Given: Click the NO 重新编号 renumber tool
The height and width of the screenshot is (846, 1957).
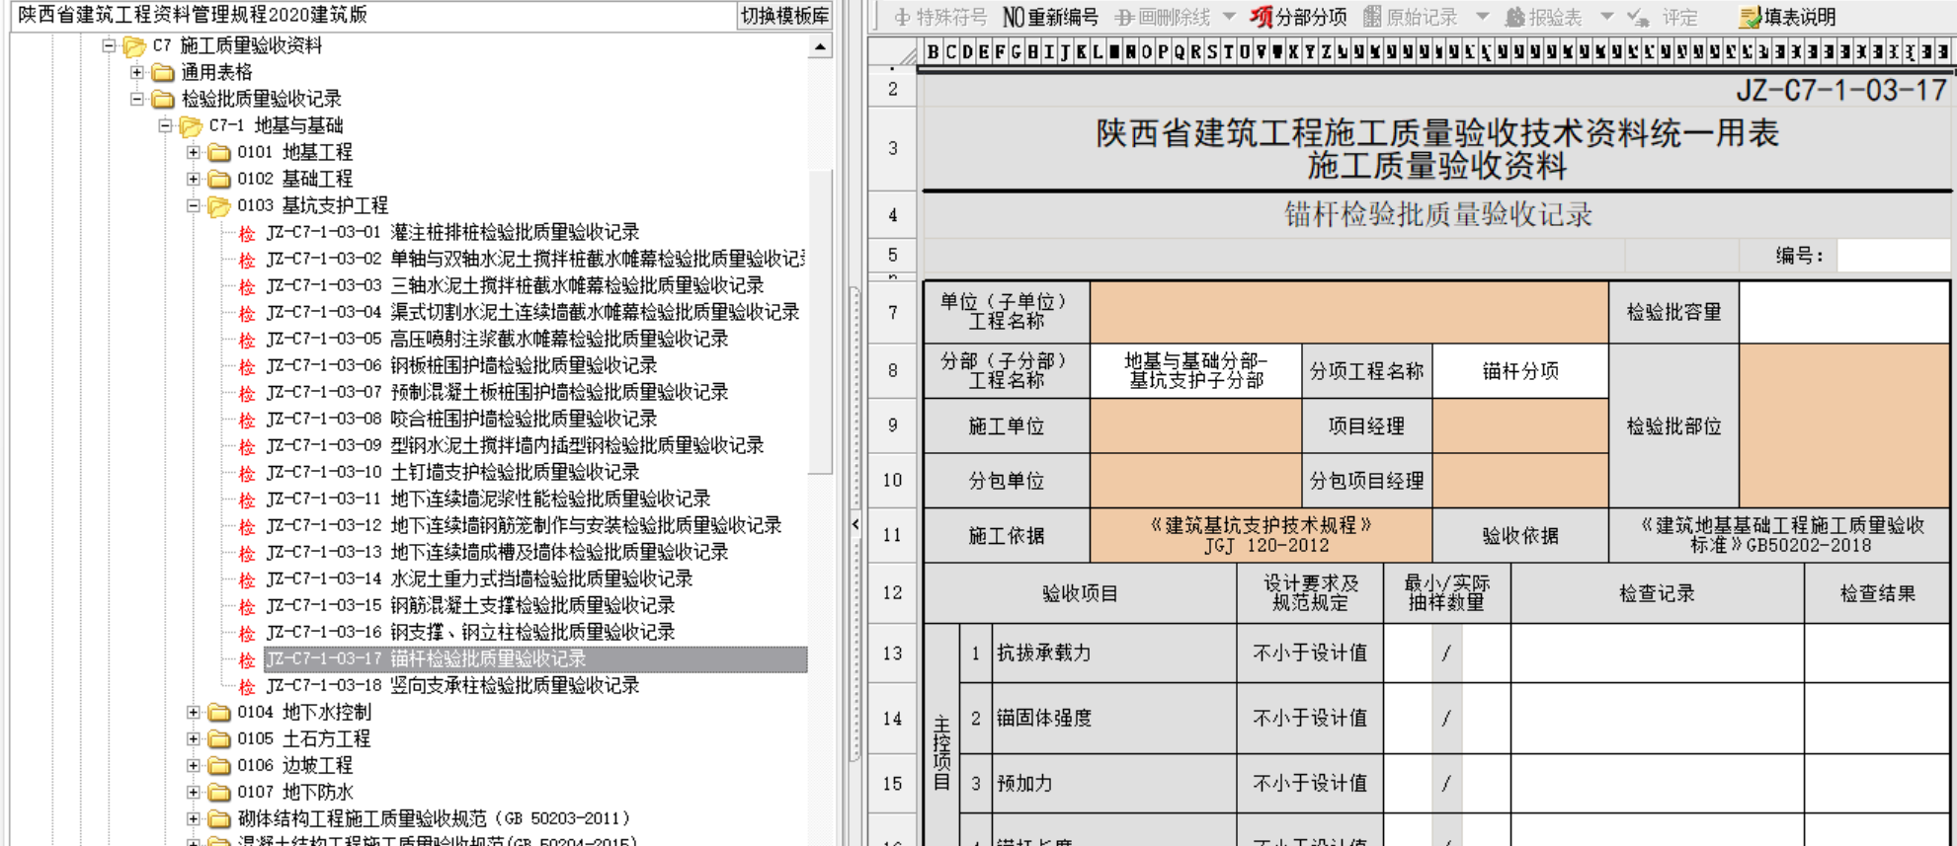Looking at the screenshot, I should pyautogui.click(x=1050, y=17).
